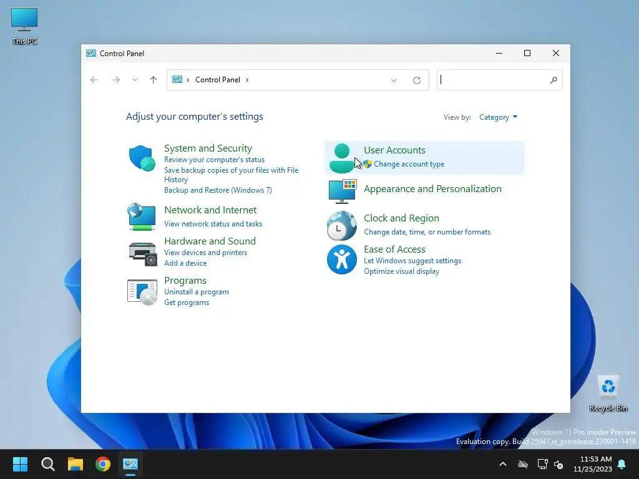The image size is (639, 479).
Task: Click the Clock and Region globe icon
Action: point(341,226)
